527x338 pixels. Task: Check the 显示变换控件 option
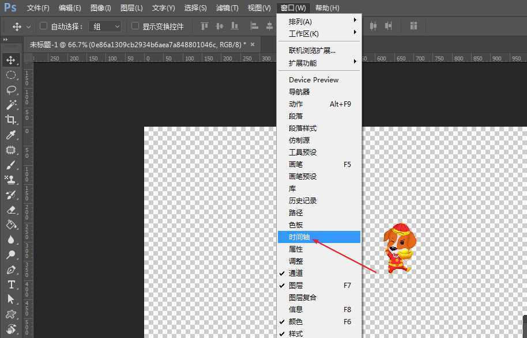[134, 26]
